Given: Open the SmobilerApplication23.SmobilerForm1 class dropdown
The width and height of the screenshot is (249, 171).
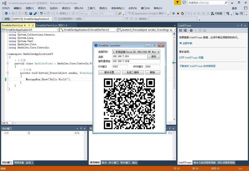Looking at the screenshot, I should point(89,30).
